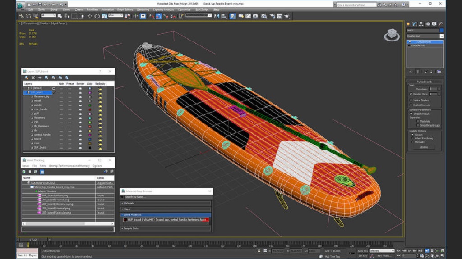Toggle the Angle Snap magnet icon
462x259 pixels.
(158, 16)
